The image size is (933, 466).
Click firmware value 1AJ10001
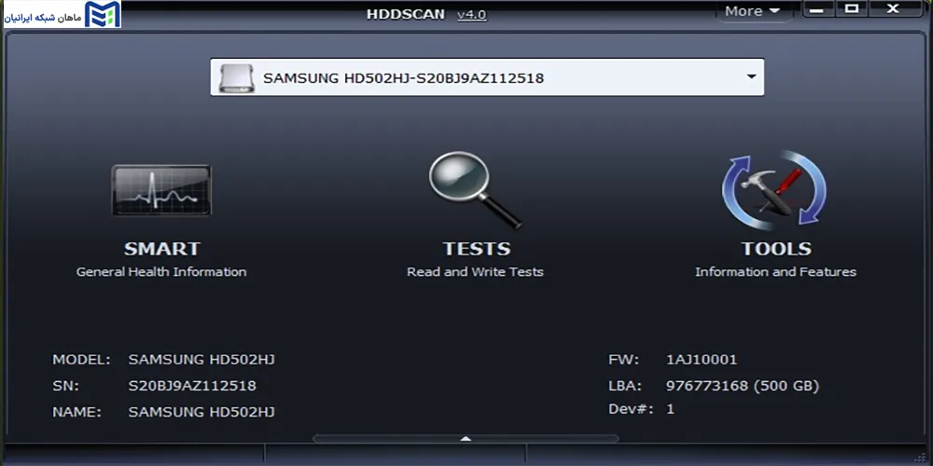[702, 360]
